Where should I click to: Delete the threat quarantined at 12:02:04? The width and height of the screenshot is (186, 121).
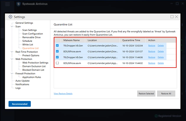pos(161,45)
